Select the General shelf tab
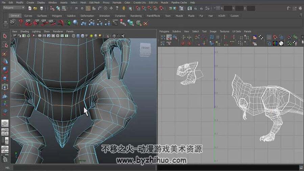The height and width of the screenshot is (171, 304). coord(15,16)
